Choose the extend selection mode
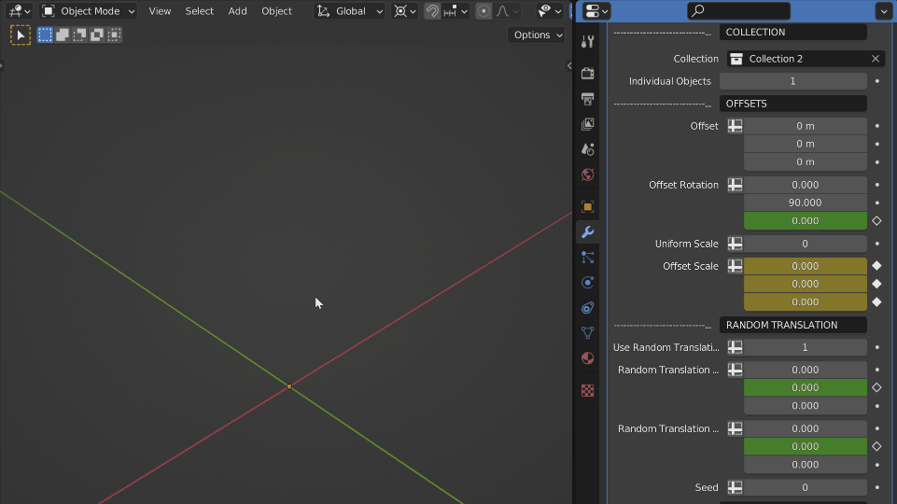 [63, 35]
